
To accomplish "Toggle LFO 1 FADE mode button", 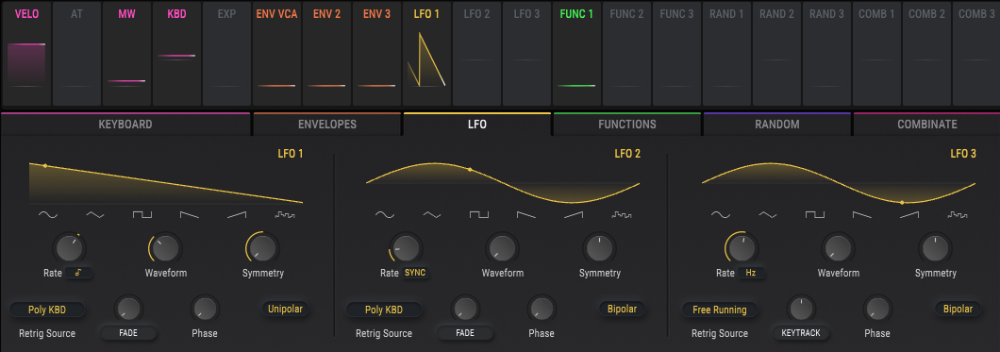I will tap(128, 333).
